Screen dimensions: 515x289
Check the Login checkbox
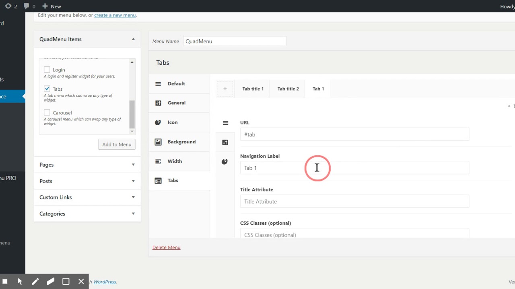pyautogui.click(x=47, y=70)
